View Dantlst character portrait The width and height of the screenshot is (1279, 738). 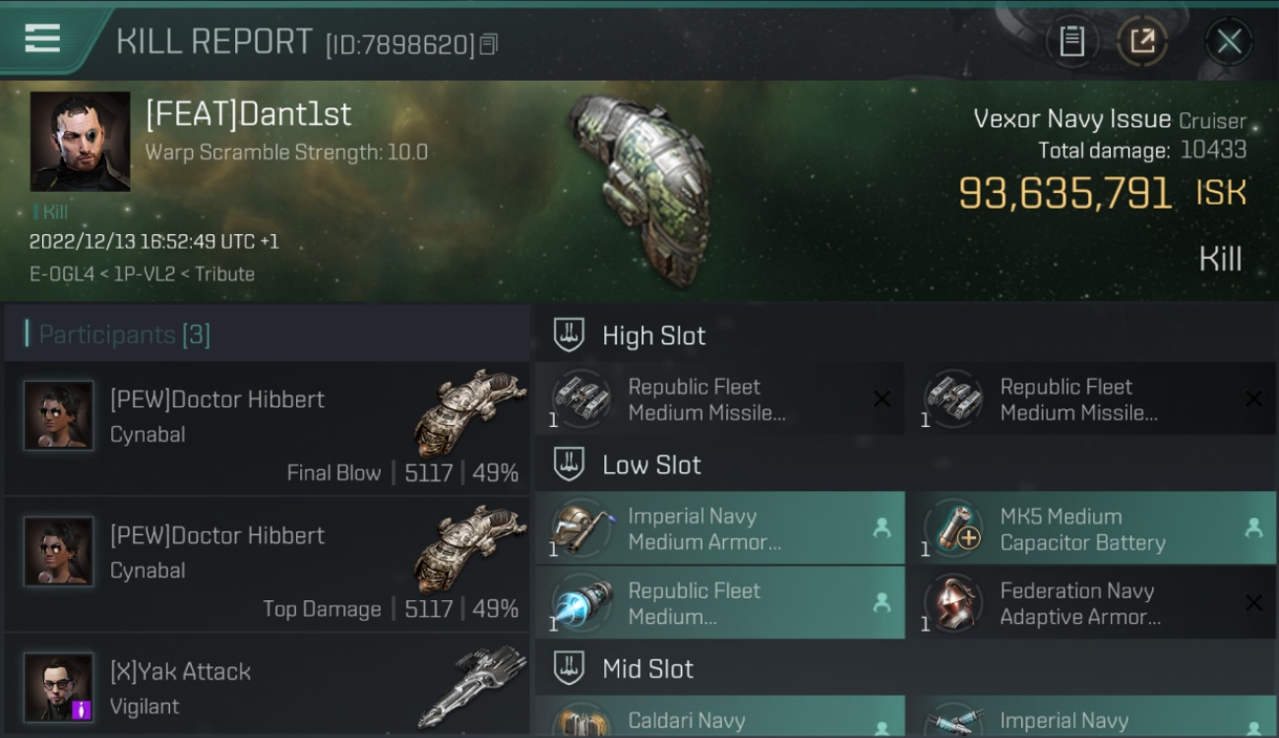click(x=80, y=142)
